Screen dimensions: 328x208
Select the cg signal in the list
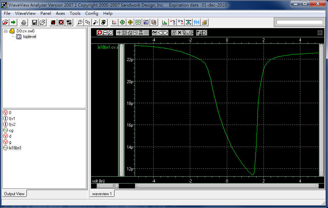(11, 130)
